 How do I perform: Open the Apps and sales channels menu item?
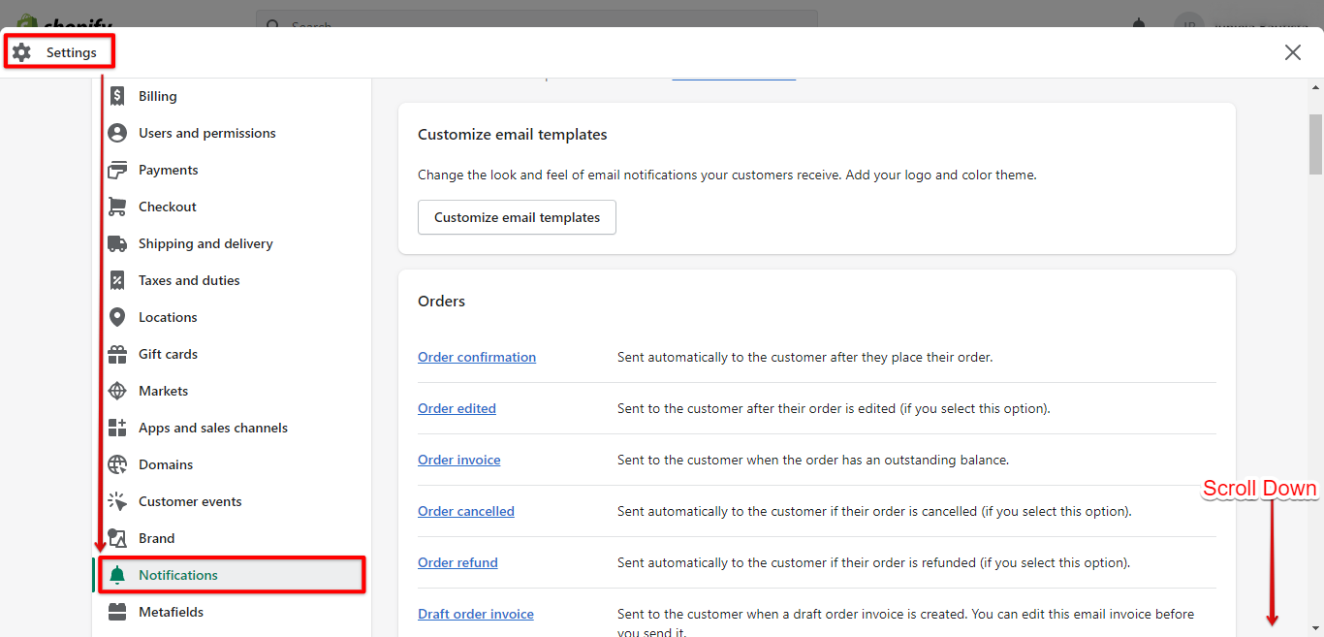(212, 428)
